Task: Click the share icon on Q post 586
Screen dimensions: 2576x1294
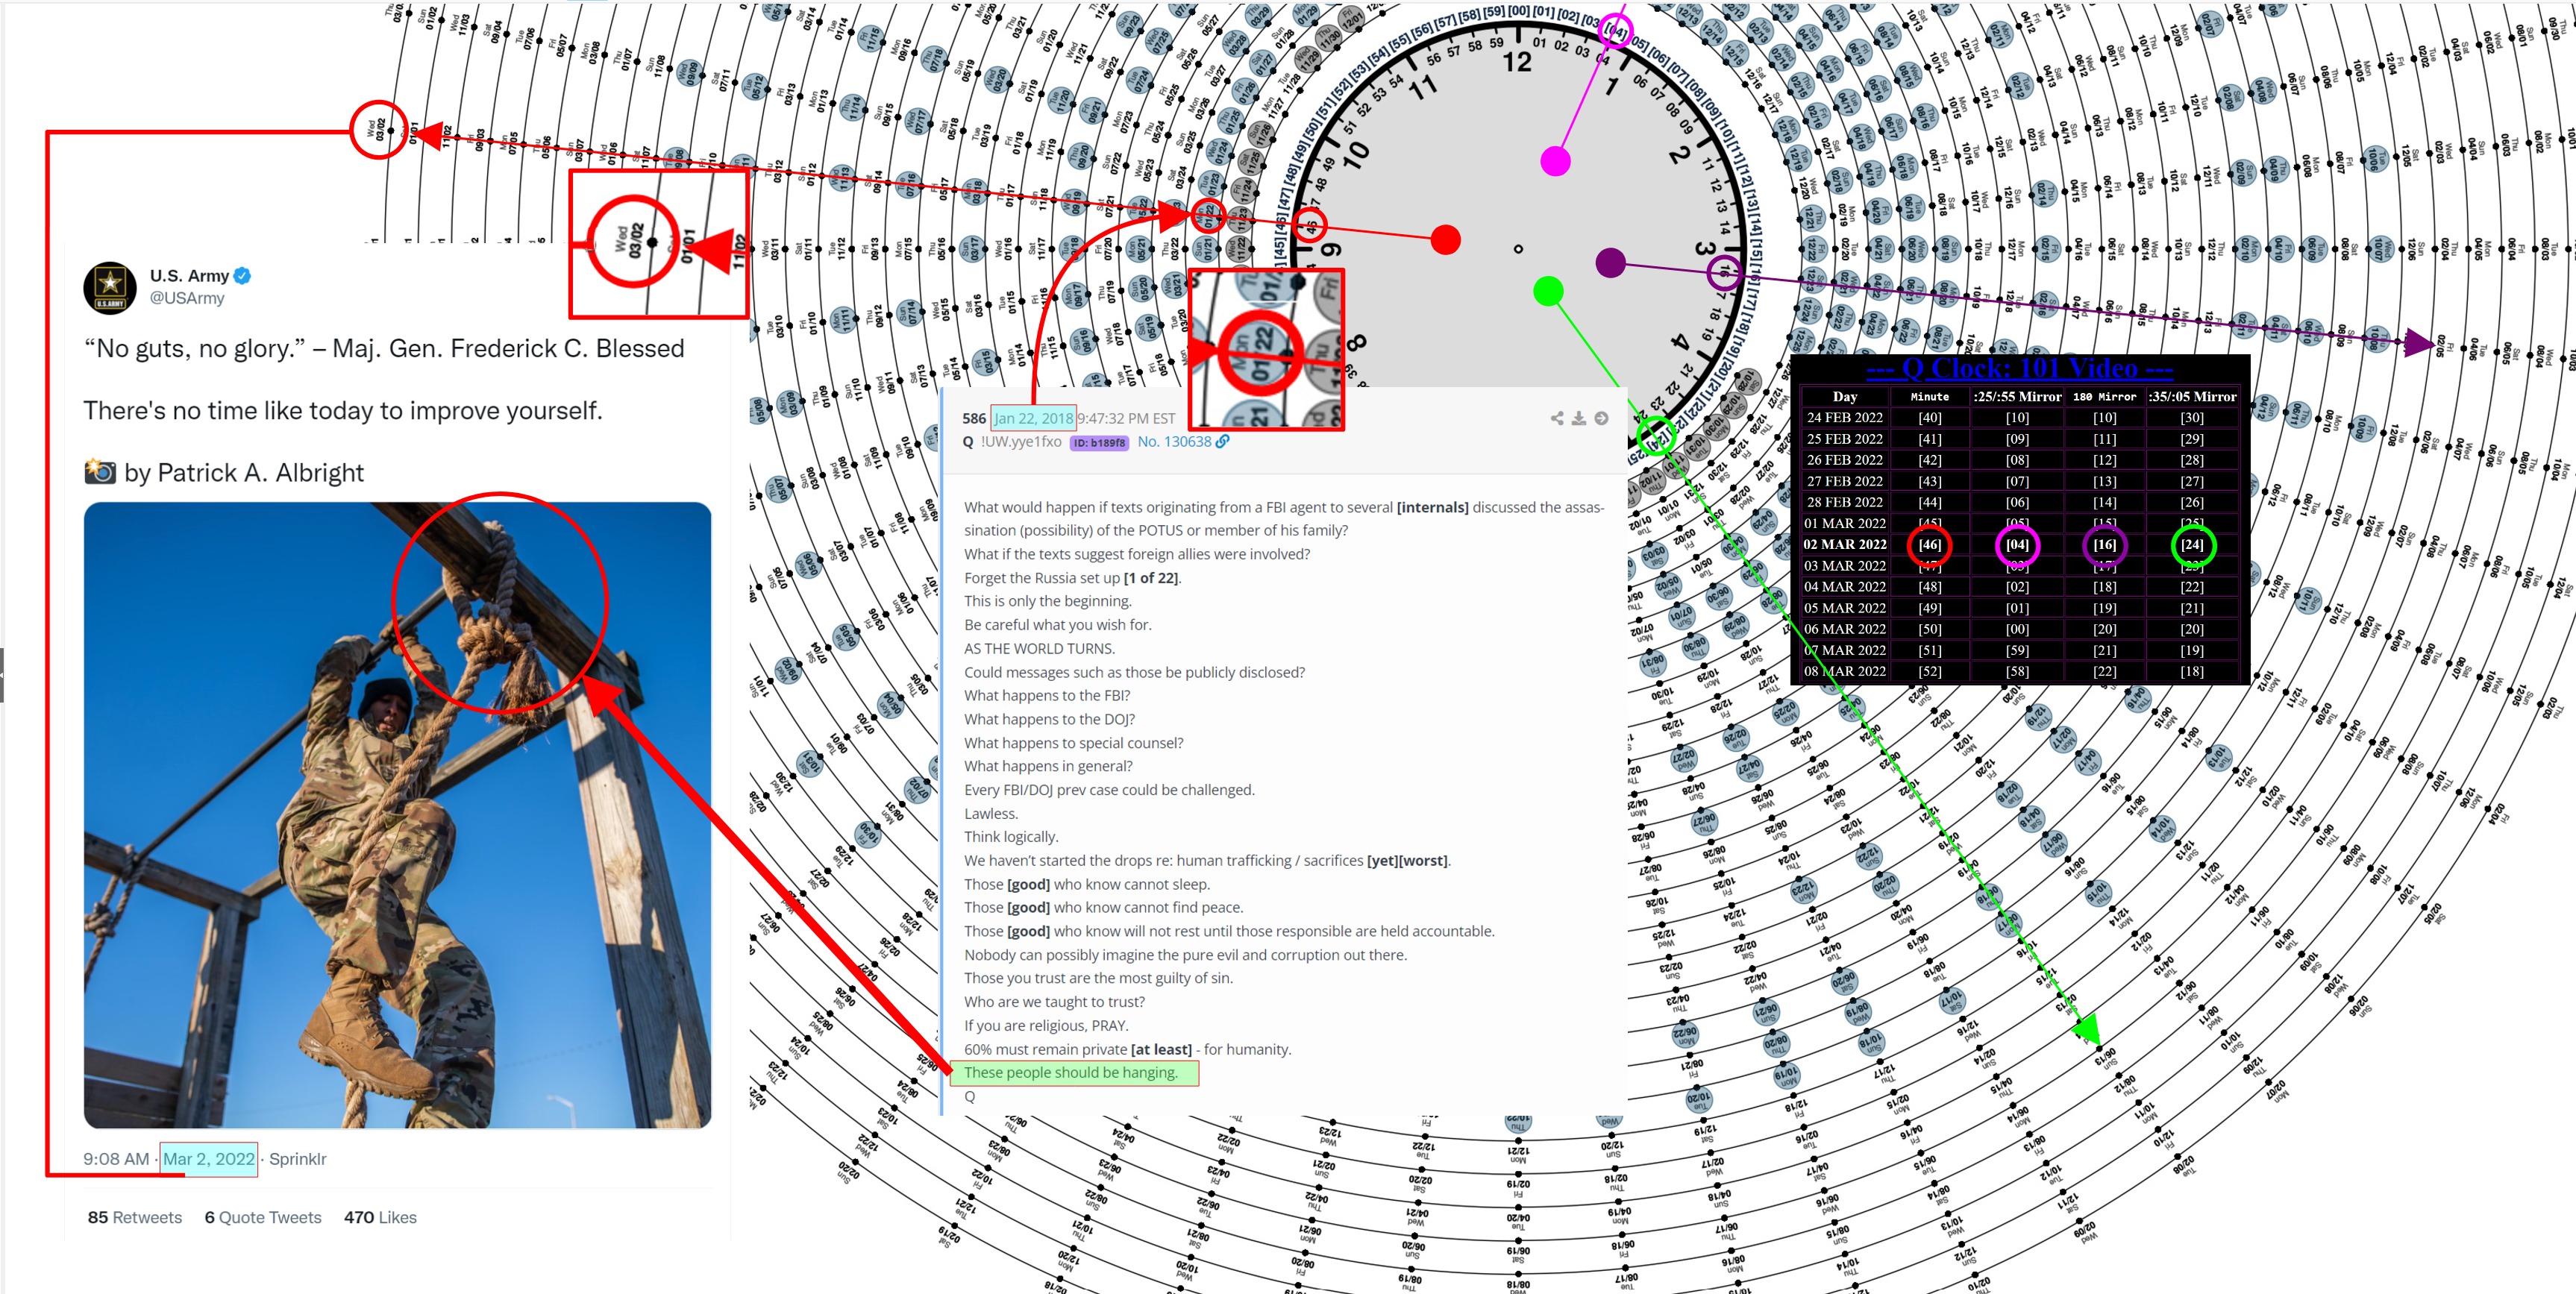Action: coord(1557,418)
